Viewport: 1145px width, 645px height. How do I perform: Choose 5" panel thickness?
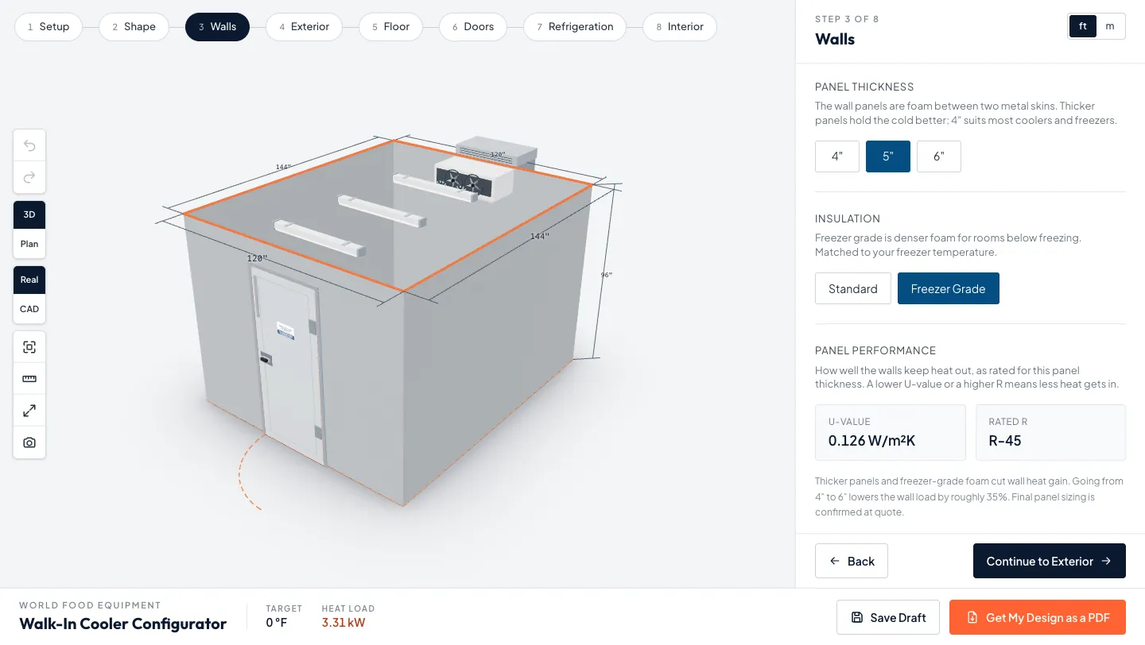click(888, 156)
